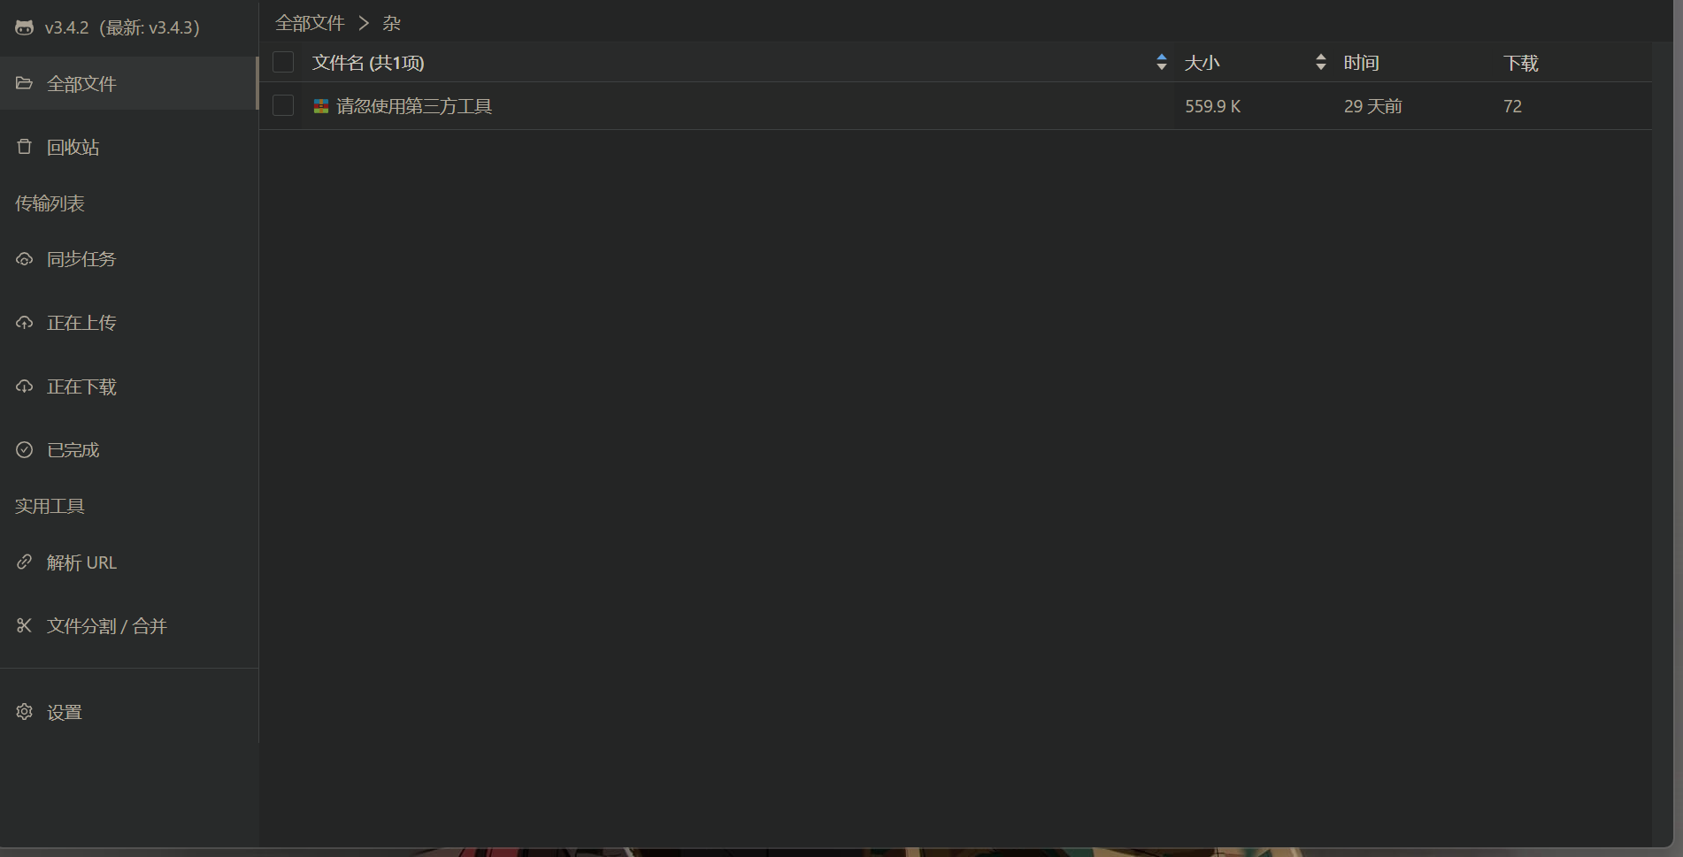Sort files using the 文件名 sort arrows
Viewport: 1683px width, 857px height.
[x=1162, y=62]
